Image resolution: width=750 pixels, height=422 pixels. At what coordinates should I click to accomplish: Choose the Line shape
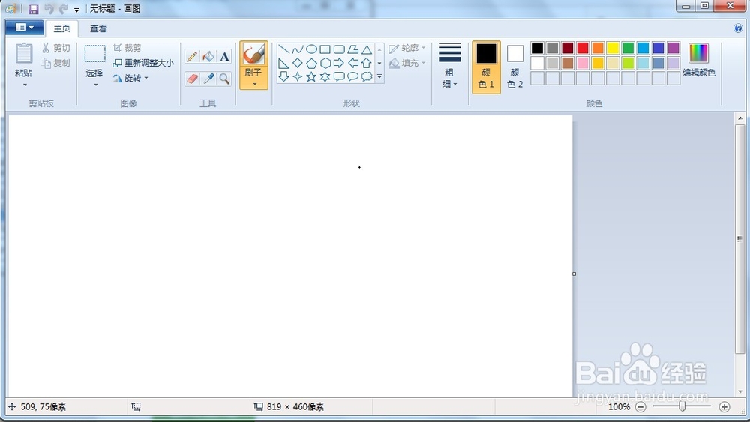(x=283, y=49)
